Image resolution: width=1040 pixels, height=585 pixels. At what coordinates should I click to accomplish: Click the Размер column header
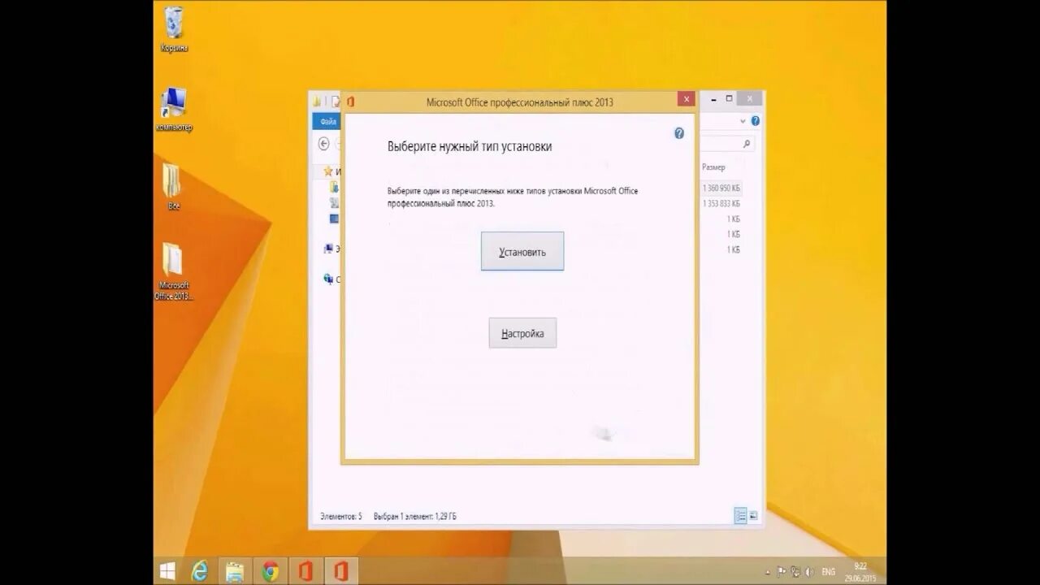point(713,167)
